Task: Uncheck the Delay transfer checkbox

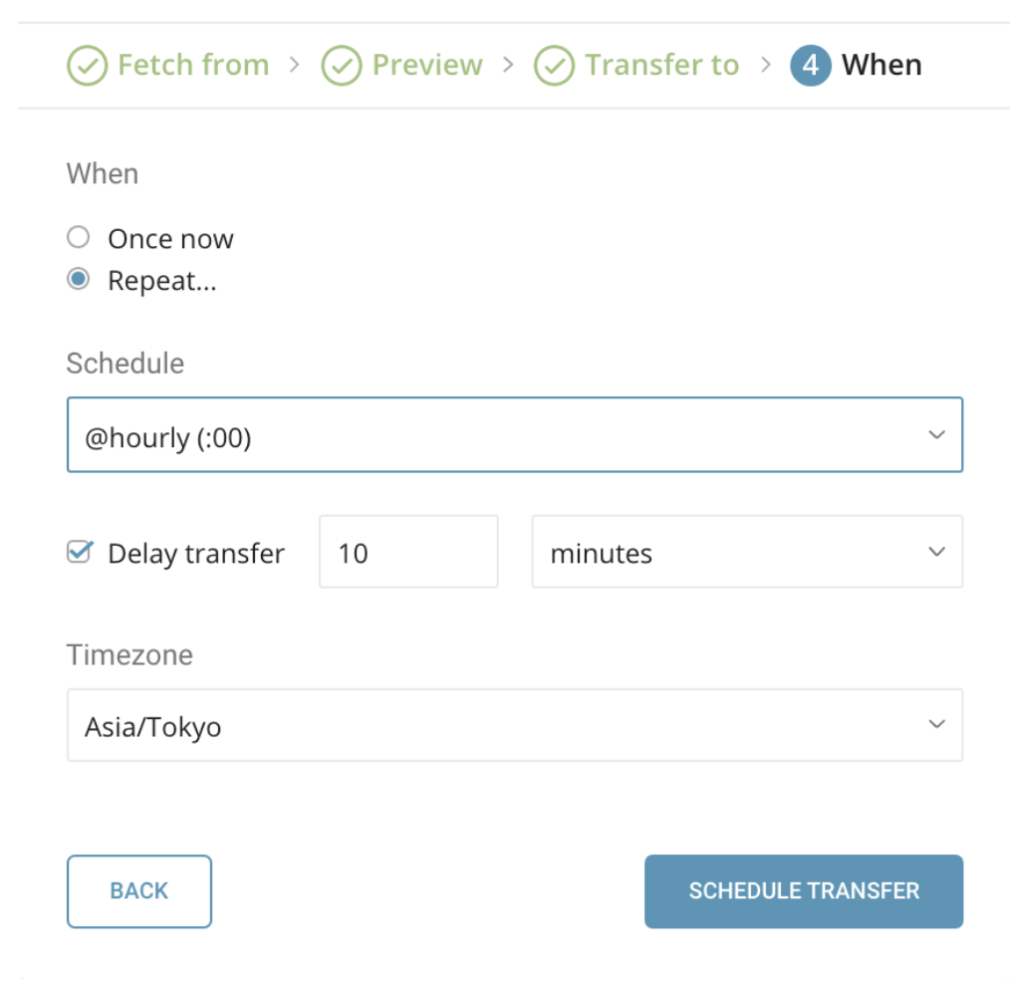Action: (79, 552)
